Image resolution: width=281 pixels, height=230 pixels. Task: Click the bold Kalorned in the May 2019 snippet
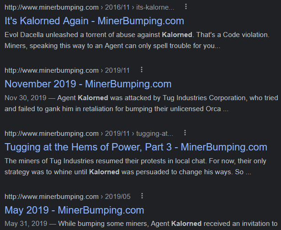[186, 224]
